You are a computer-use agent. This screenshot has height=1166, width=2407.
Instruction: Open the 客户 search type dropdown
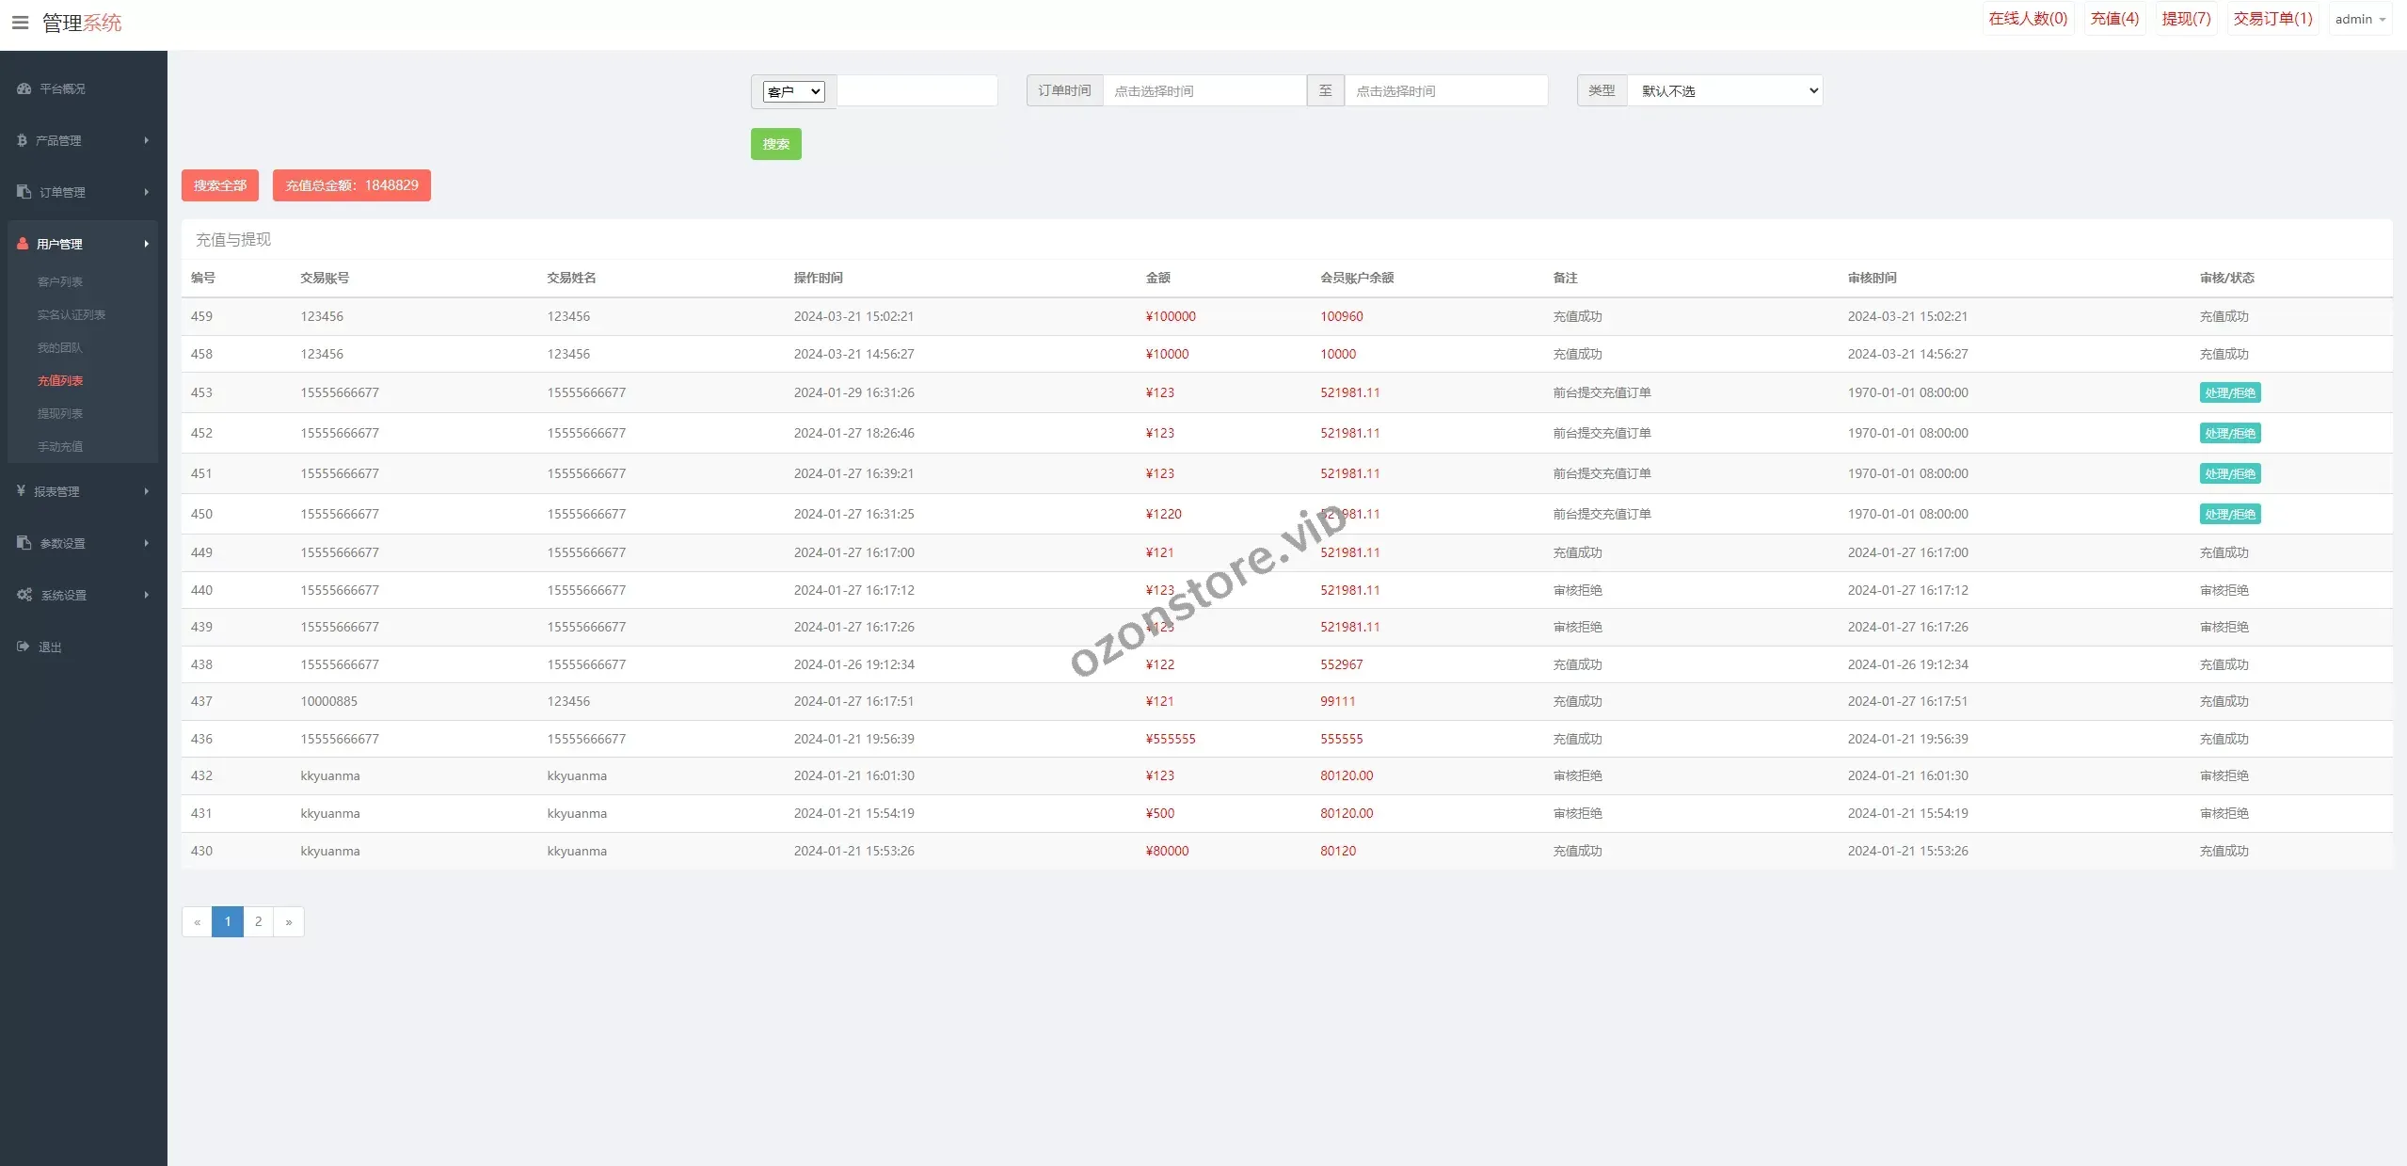click(x=793, y=91)
